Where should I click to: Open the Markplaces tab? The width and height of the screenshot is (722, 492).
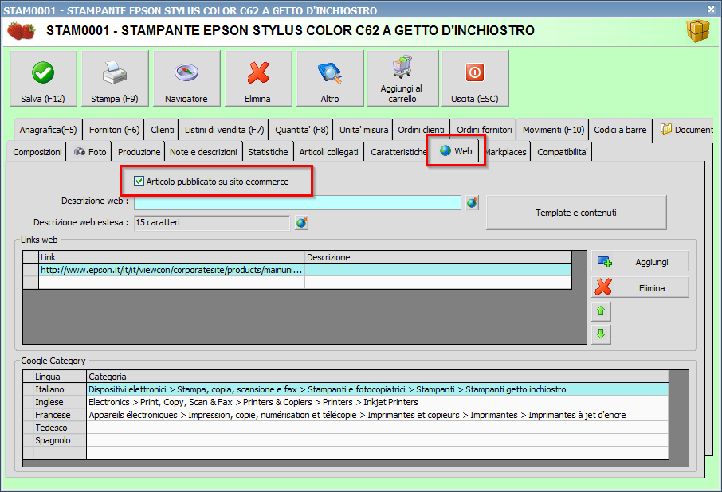point(506,152)
